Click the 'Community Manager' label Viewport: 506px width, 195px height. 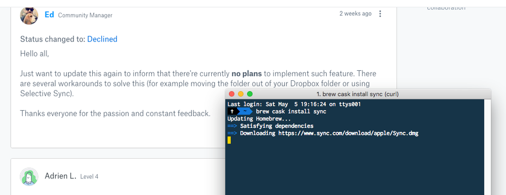click(x=85, y=15)
